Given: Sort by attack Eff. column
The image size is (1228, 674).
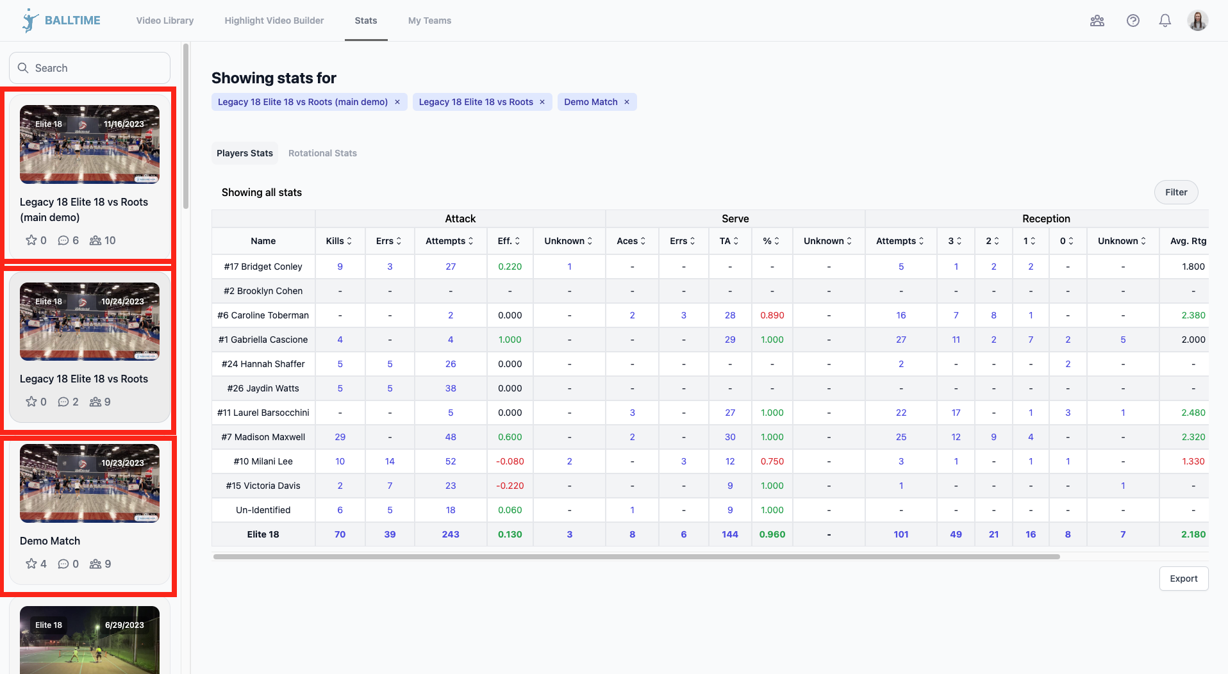Looking at the screenshot, I should click(x=509, y=241).
